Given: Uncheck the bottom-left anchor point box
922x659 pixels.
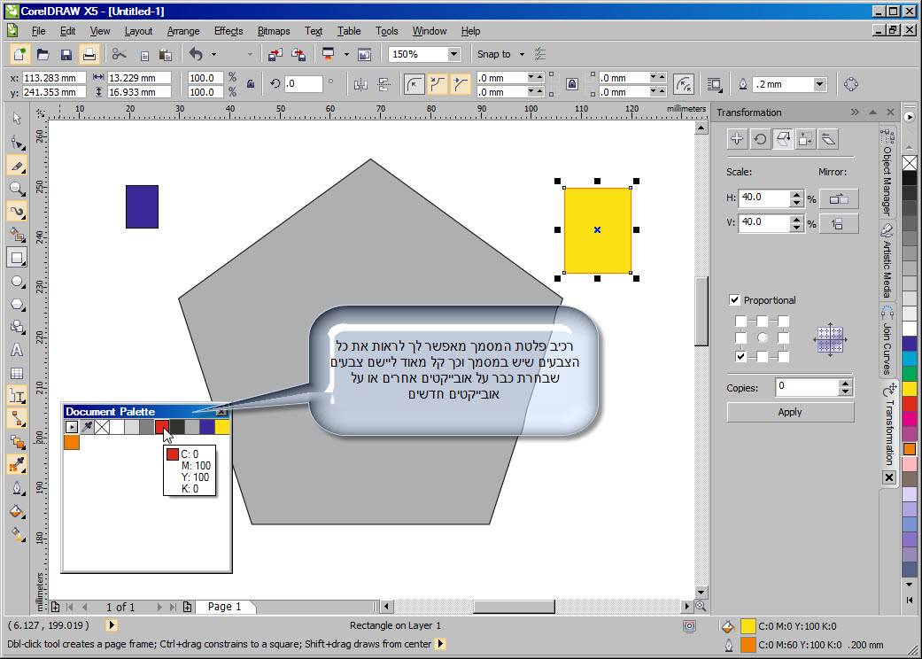Looking at the screenshot, I should pyautogui.click(x=741, y=356).
